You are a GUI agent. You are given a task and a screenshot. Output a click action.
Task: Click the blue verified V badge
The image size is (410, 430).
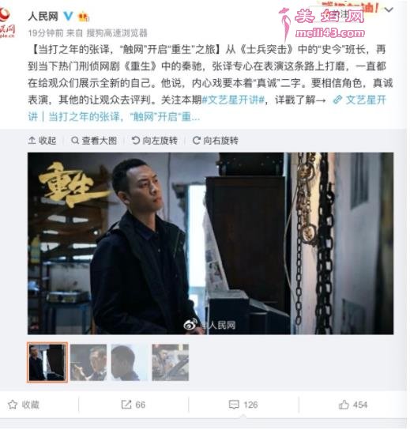68,16
